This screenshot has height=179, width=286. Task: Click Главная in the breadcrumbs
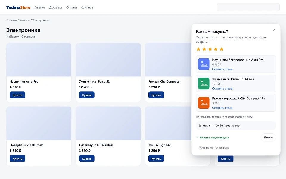click(x=12, y=20)
